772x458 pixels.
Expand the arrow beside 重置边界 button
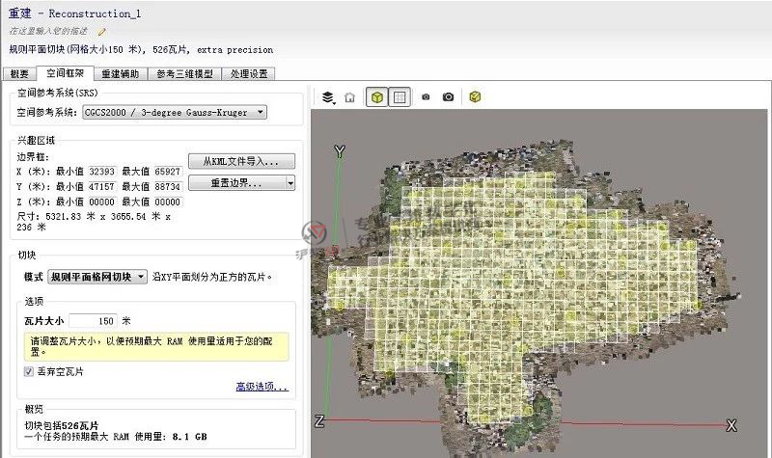[x=290, y=183]
